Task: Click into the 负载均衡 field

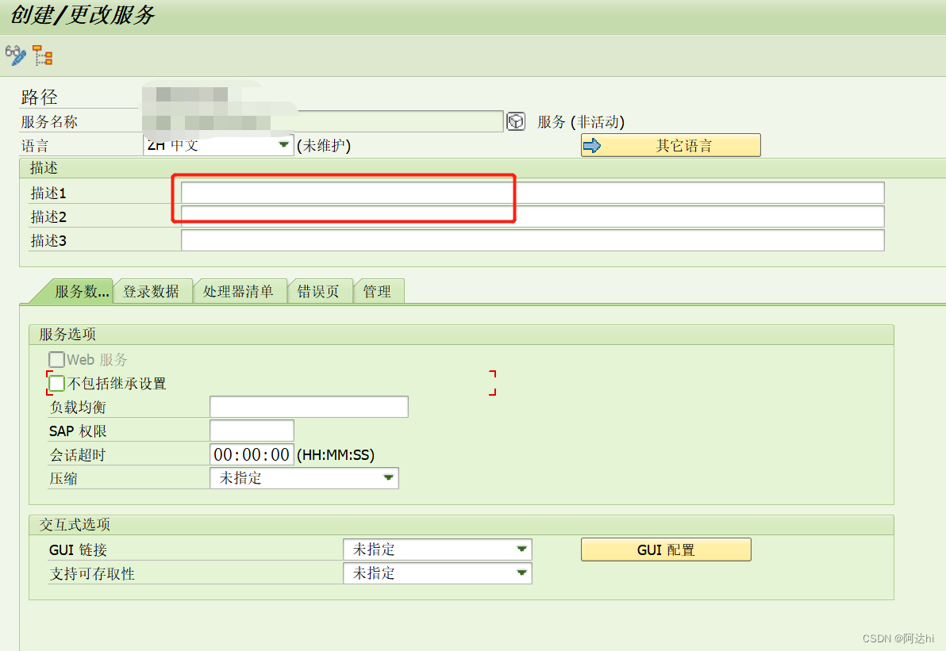Action: (x=308, y=407)
